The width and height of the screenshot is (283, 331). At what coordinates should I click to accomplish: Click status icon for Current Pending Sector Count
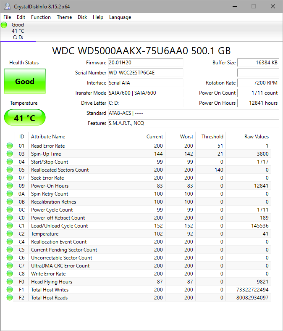click(x=10, y=249)
